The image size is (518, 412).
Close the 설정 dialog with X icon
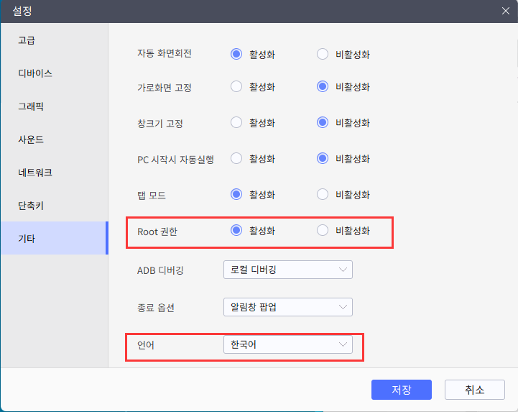pos(505,11)
